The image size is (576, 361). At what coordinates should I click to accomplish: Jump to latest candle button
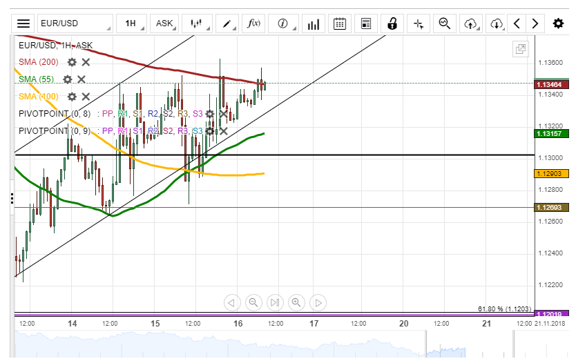pos(275,302)
